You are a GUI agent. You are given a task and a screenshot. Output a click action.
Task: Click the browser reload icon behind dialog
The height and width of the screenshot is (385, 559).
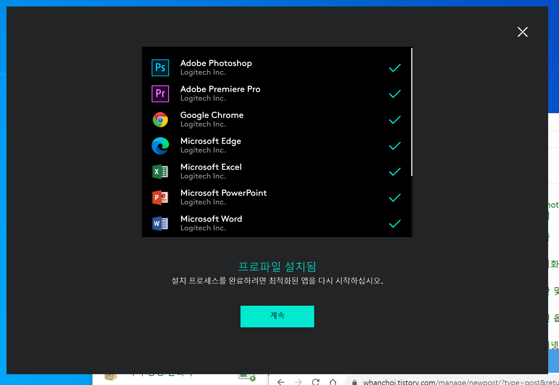pyautogui.click(x=316, y=381)
